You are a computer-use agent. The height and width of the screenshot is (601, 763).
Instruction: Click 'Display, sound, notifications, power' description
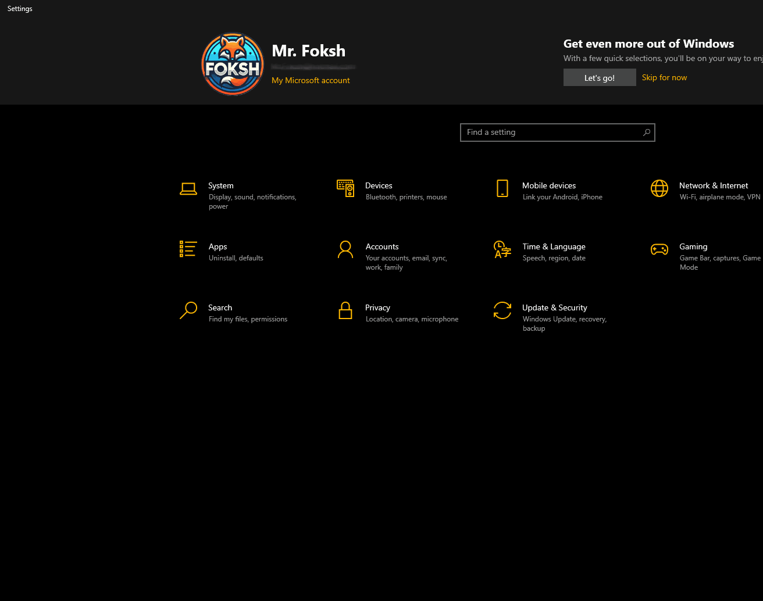coord(252,202)
